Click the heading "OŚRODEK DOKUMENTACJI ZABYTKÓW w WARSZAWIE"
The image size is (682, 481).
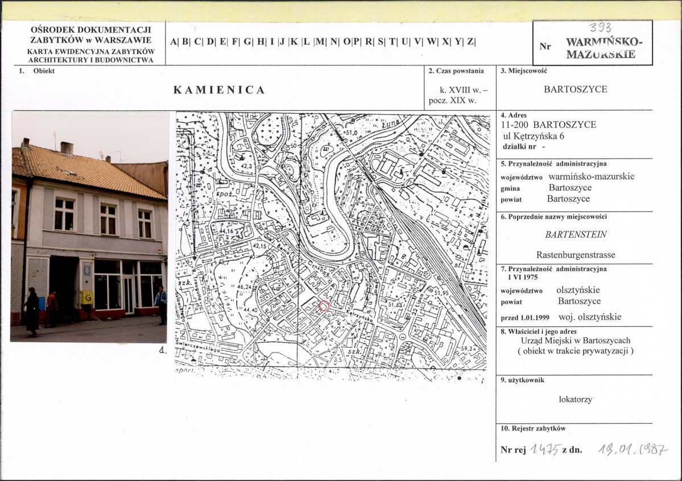pos(91,35)
